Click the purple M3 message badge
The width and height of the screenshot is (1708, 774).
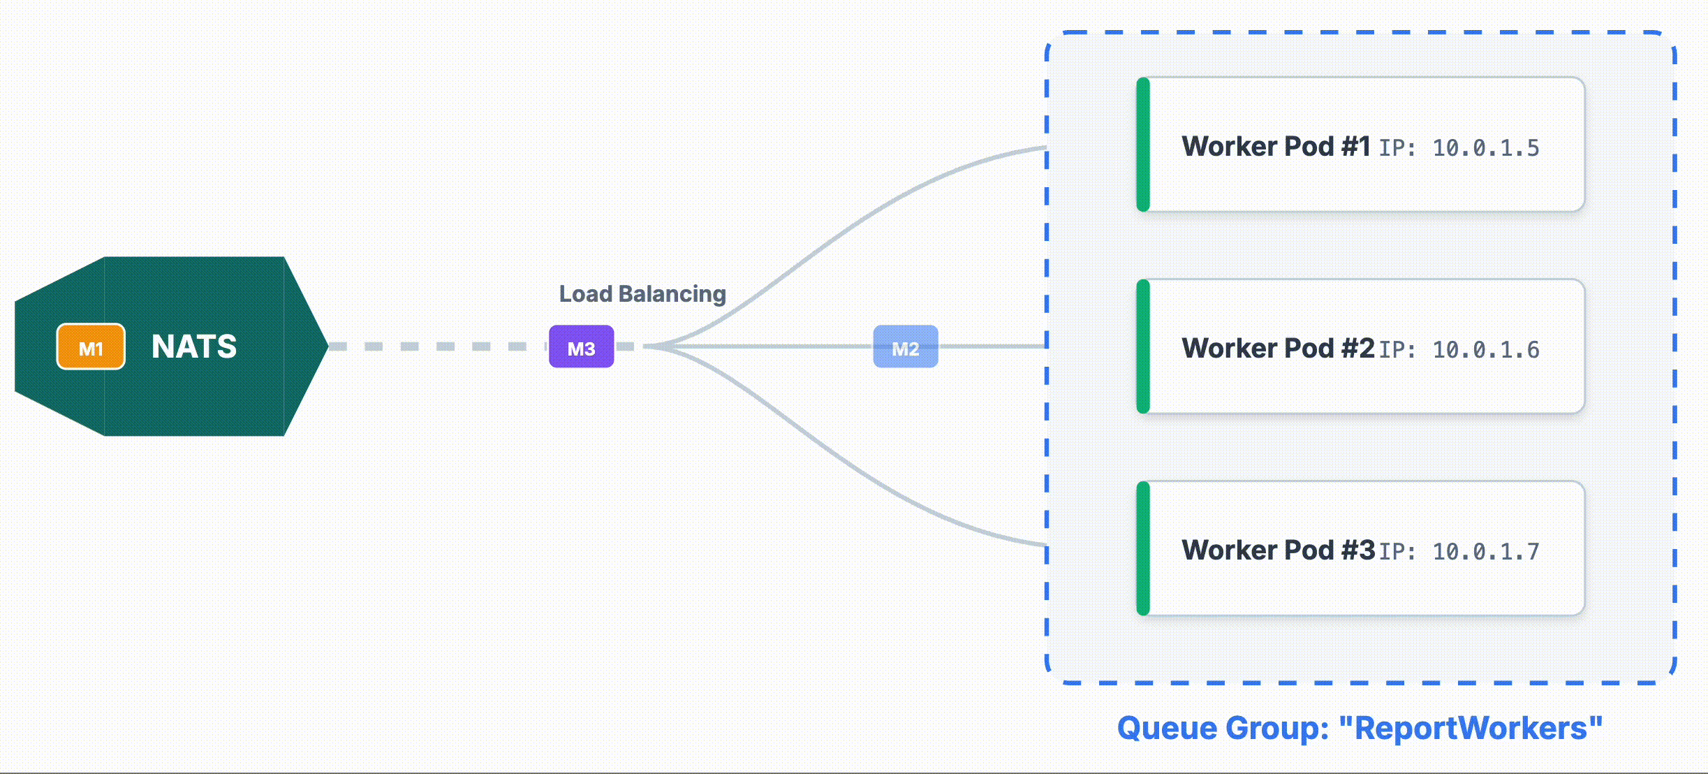click(581, 346)
